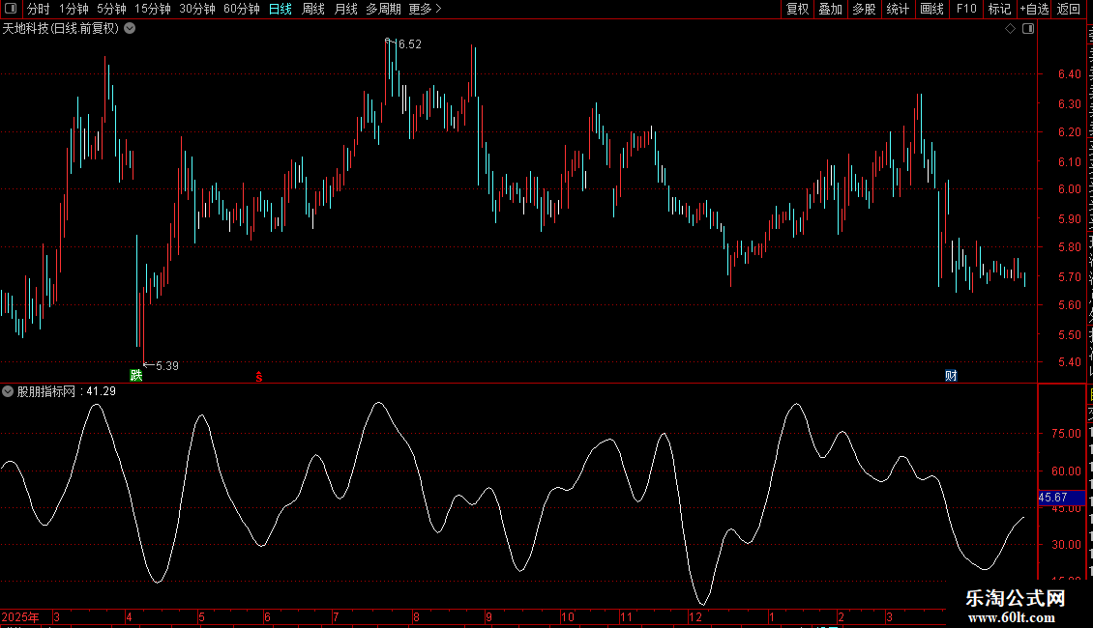Image resolution: width=1093 pixels, height=628 pixels.
Task: Open the green 跌 marker on chart
Action: pos(136,375)
